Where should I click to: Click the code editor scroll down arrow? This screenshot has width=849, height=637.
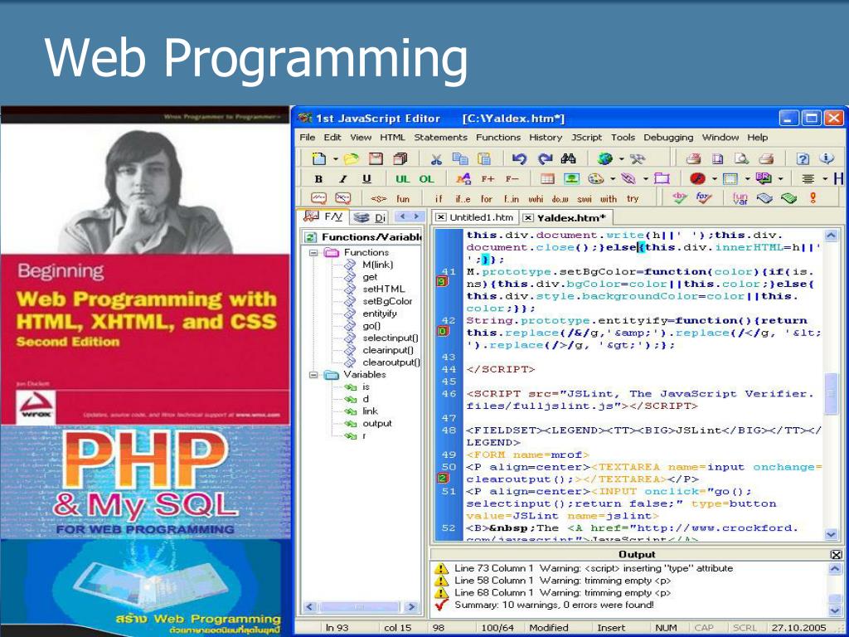tap(831, 534)
